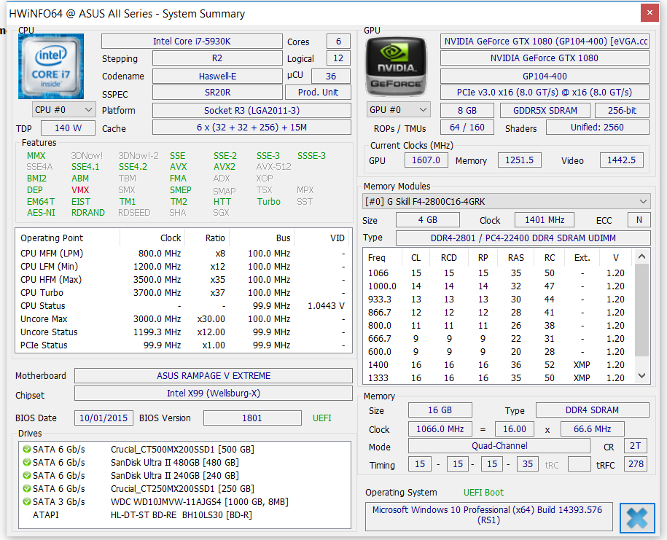Click the VMX feature label in red
667x540 pixels.
click(80, 190)
